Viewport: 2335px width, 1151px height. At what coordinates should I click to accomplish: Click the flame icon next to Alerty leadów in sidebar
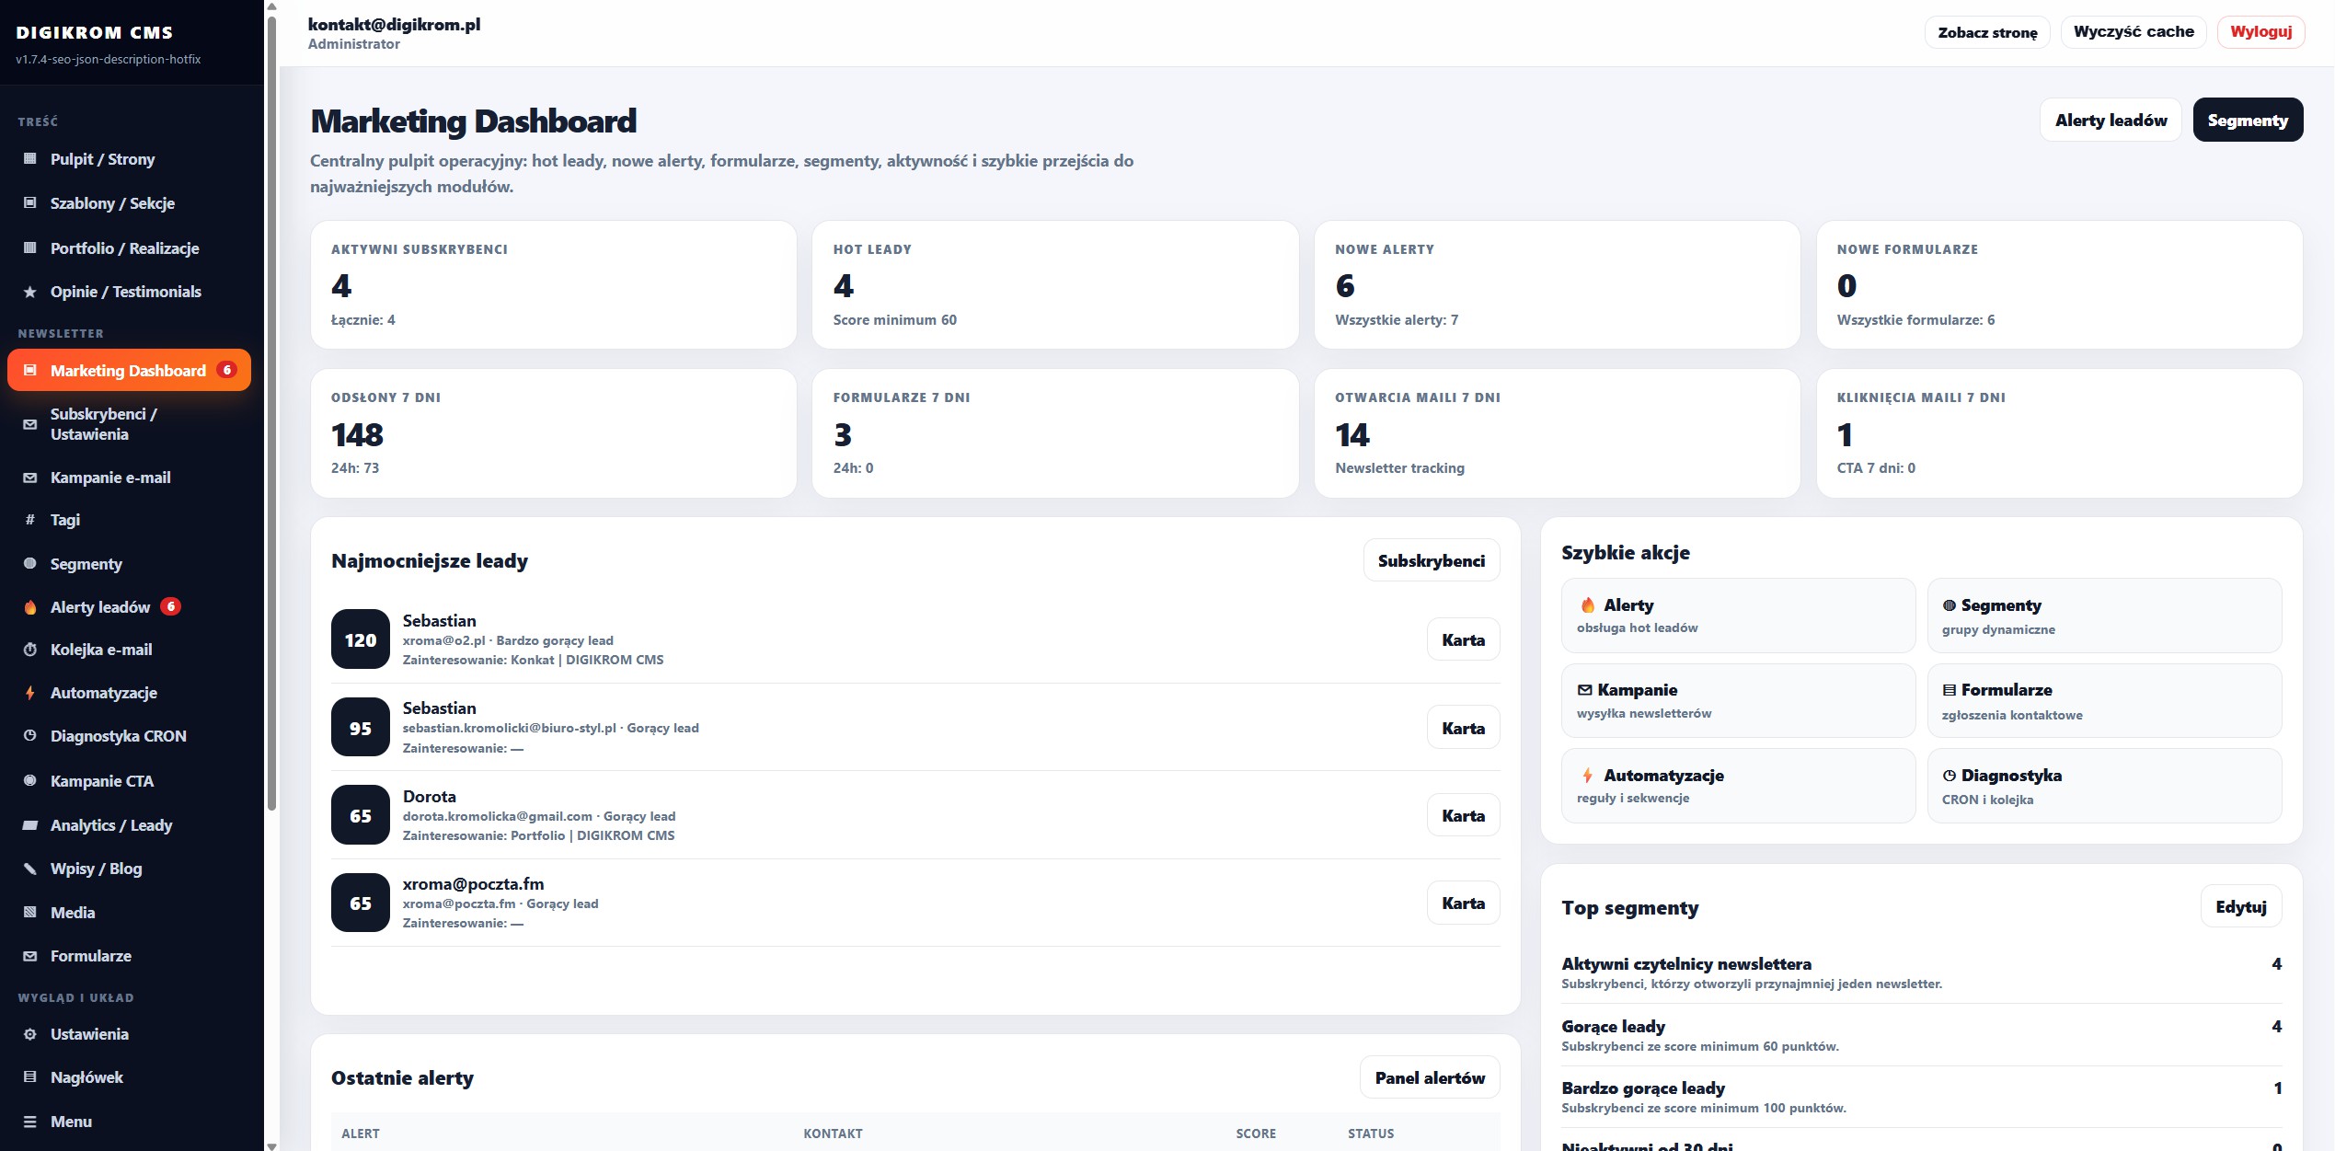(x=30, y=607)
